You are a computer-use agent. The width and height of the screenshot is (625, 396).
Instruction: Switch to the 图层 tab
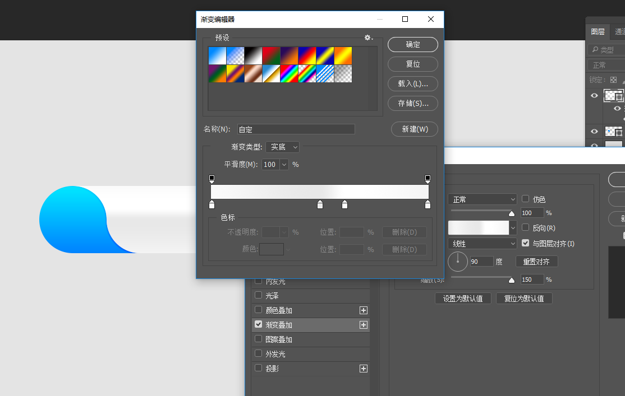pyautogui.click(x=598, y=31)
